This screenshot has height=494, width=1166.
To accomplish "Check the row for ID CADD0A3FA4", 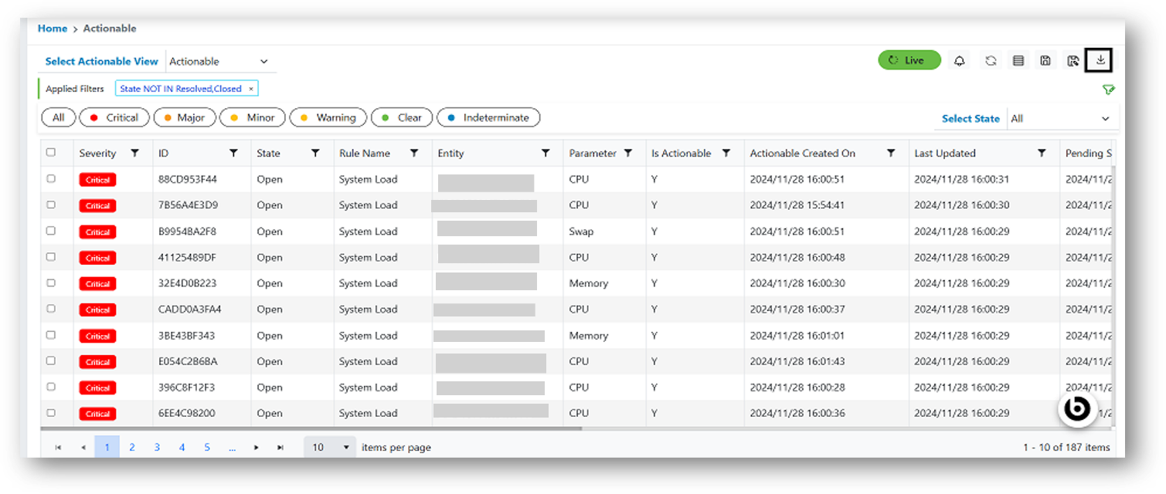I will [51, 309].
